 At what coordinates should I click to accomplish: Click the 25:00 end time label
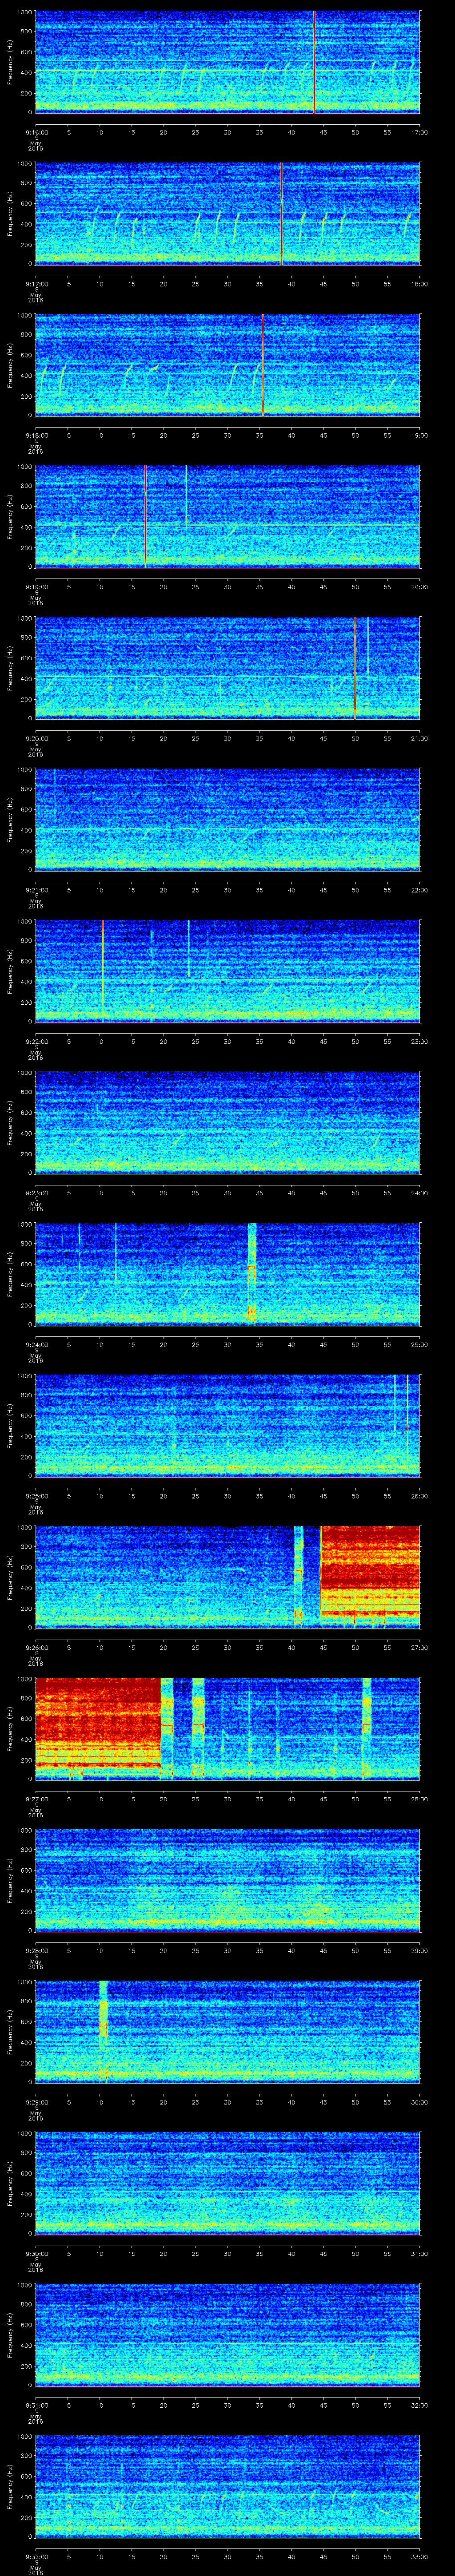click(419, 1344)
